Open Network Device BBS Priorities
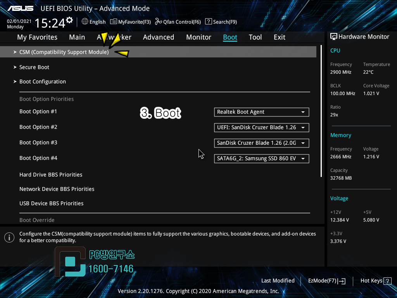397x298 pixels. pyautogui.click(x=57, y=189)
